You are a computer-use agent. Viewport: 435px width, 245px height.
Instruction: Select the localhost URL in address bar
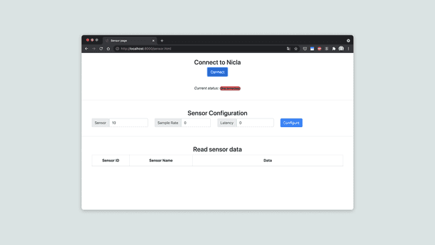point(146,49)
